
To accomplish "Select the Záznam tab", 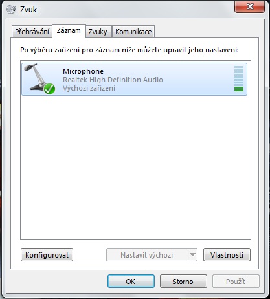I will [69, 31].
